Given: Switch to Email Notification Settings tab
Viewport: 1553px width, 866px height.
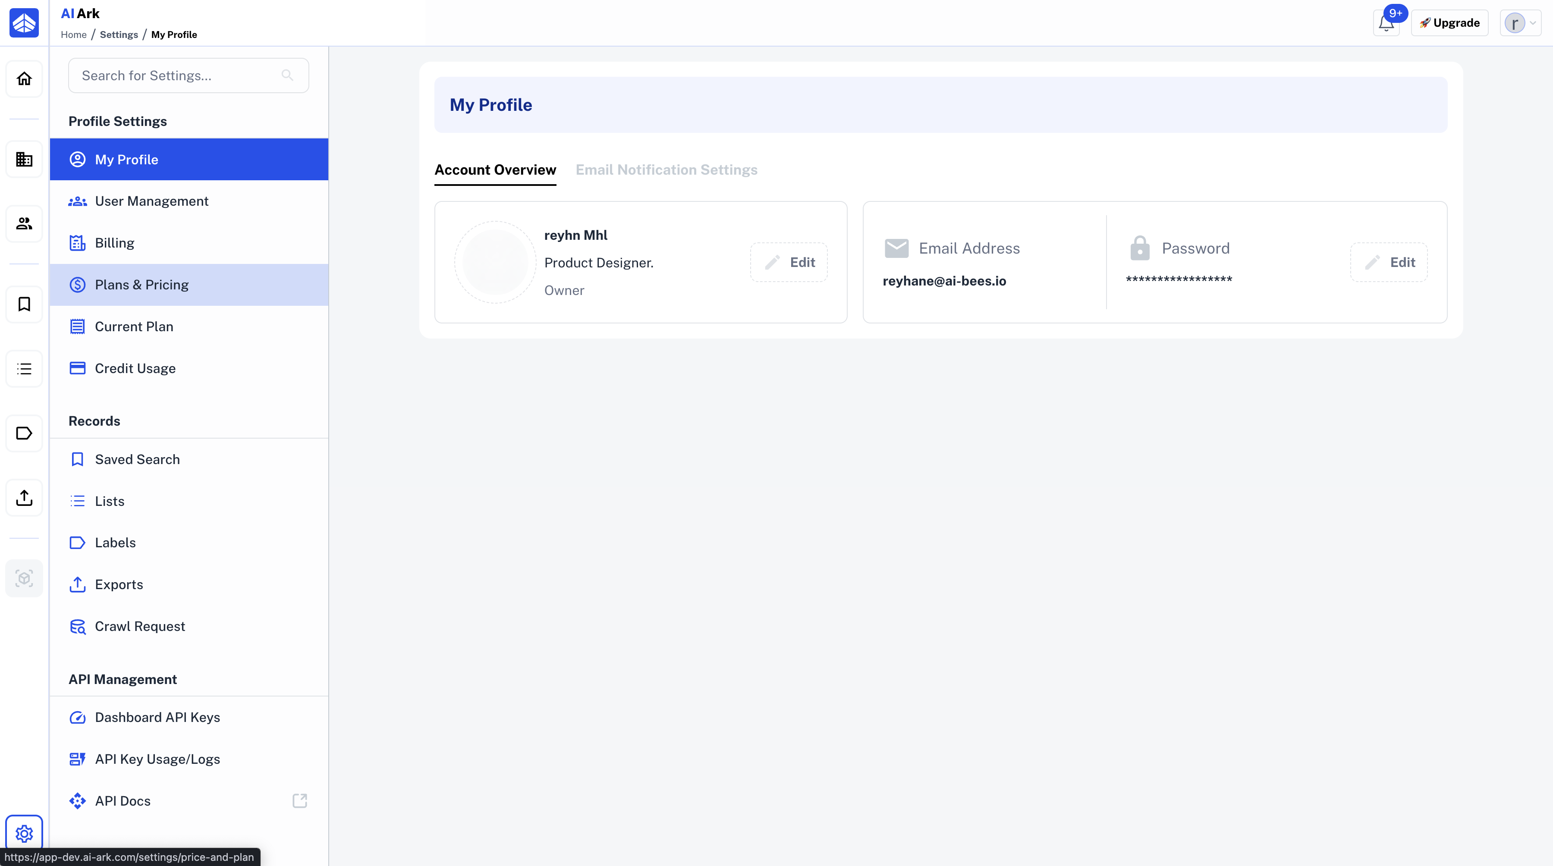Looking at the screenshot, I should [666, 170].
